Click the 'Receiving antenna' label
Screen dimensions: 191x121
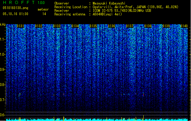pyautogui.click(x=70, y=14)
